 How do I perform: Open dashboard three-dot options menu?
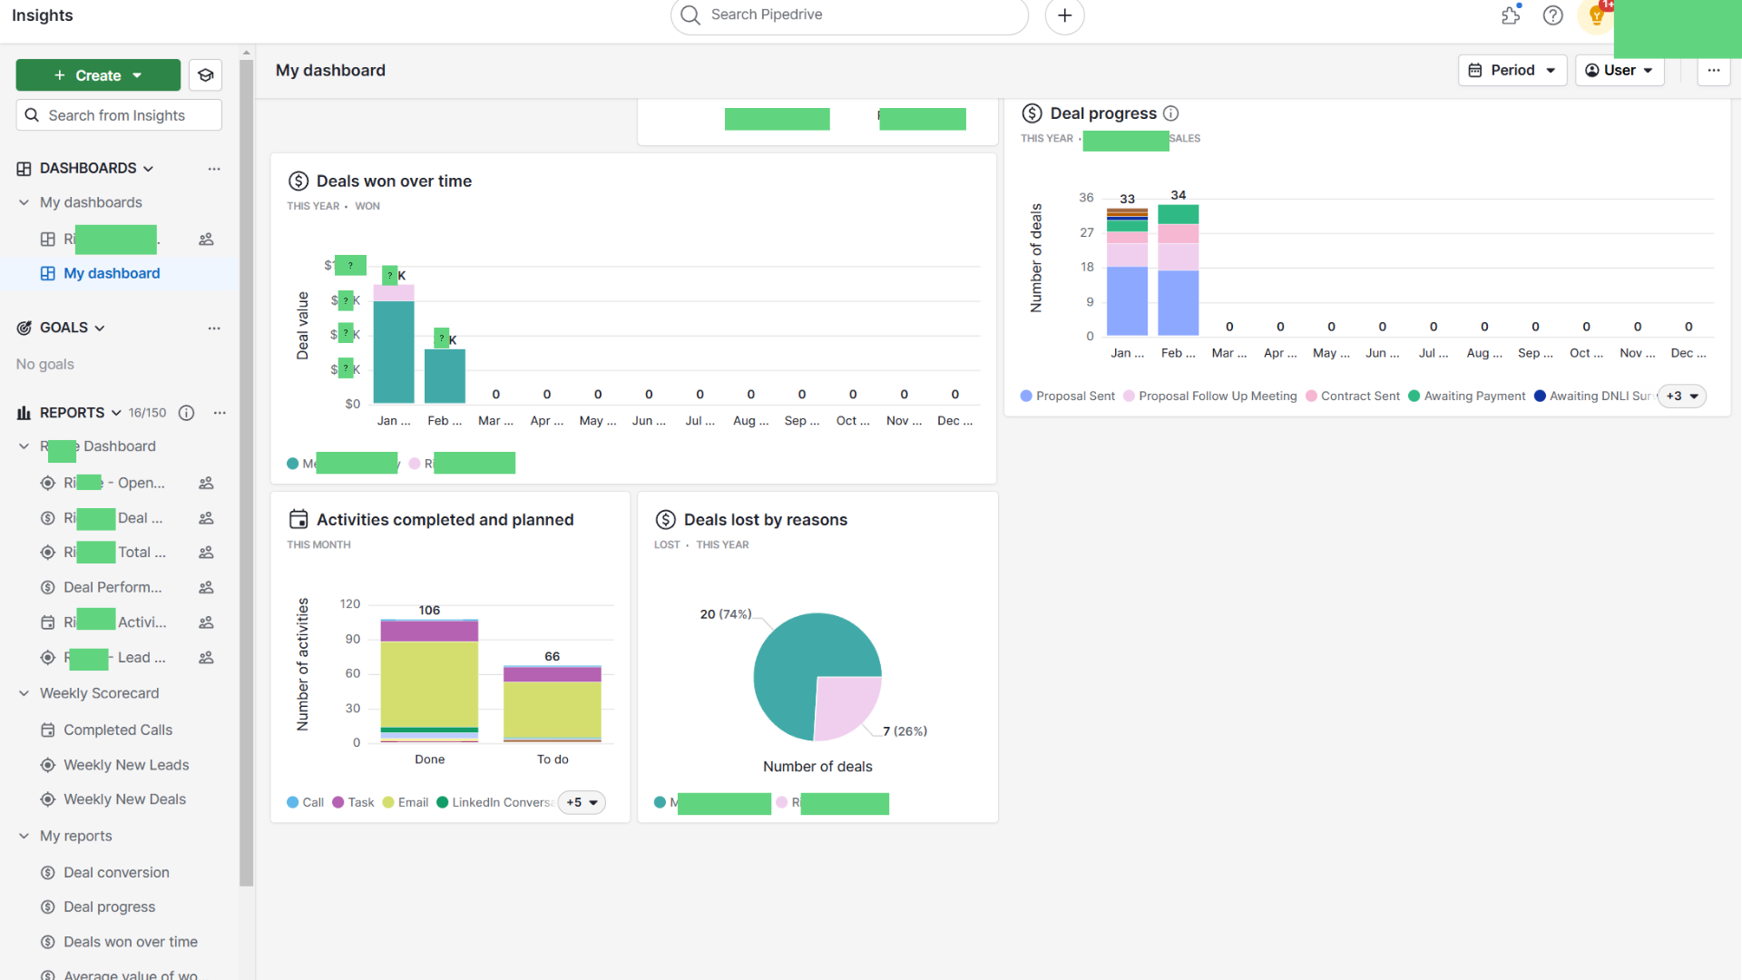point(1713,70)
